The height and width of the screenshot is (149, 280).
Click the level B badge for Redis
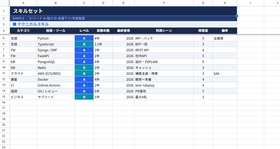tap(84, 68)
